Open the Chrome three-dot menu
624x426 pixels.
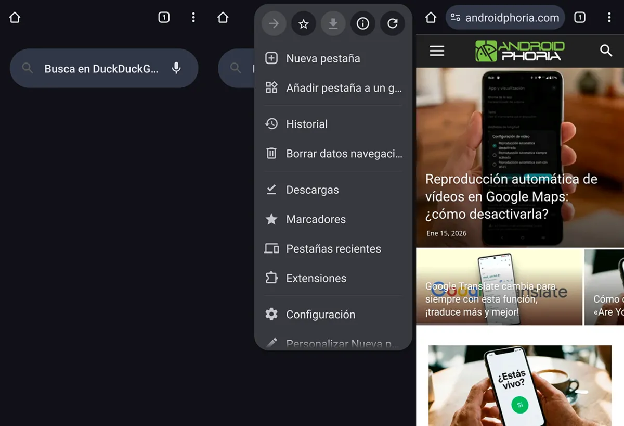pyautogui.click(x=609, y=17)
